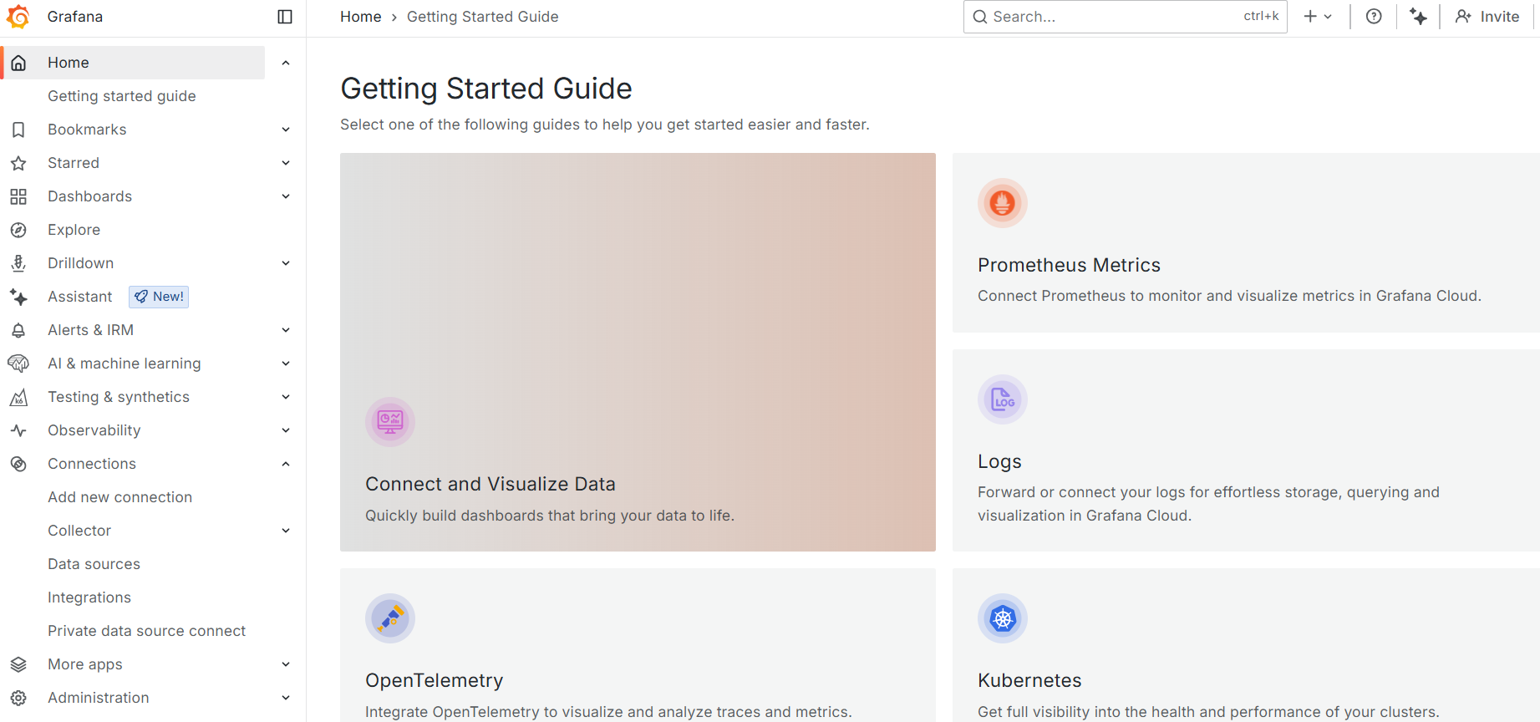Click the Dashboards grid icon

coord(18,196)
